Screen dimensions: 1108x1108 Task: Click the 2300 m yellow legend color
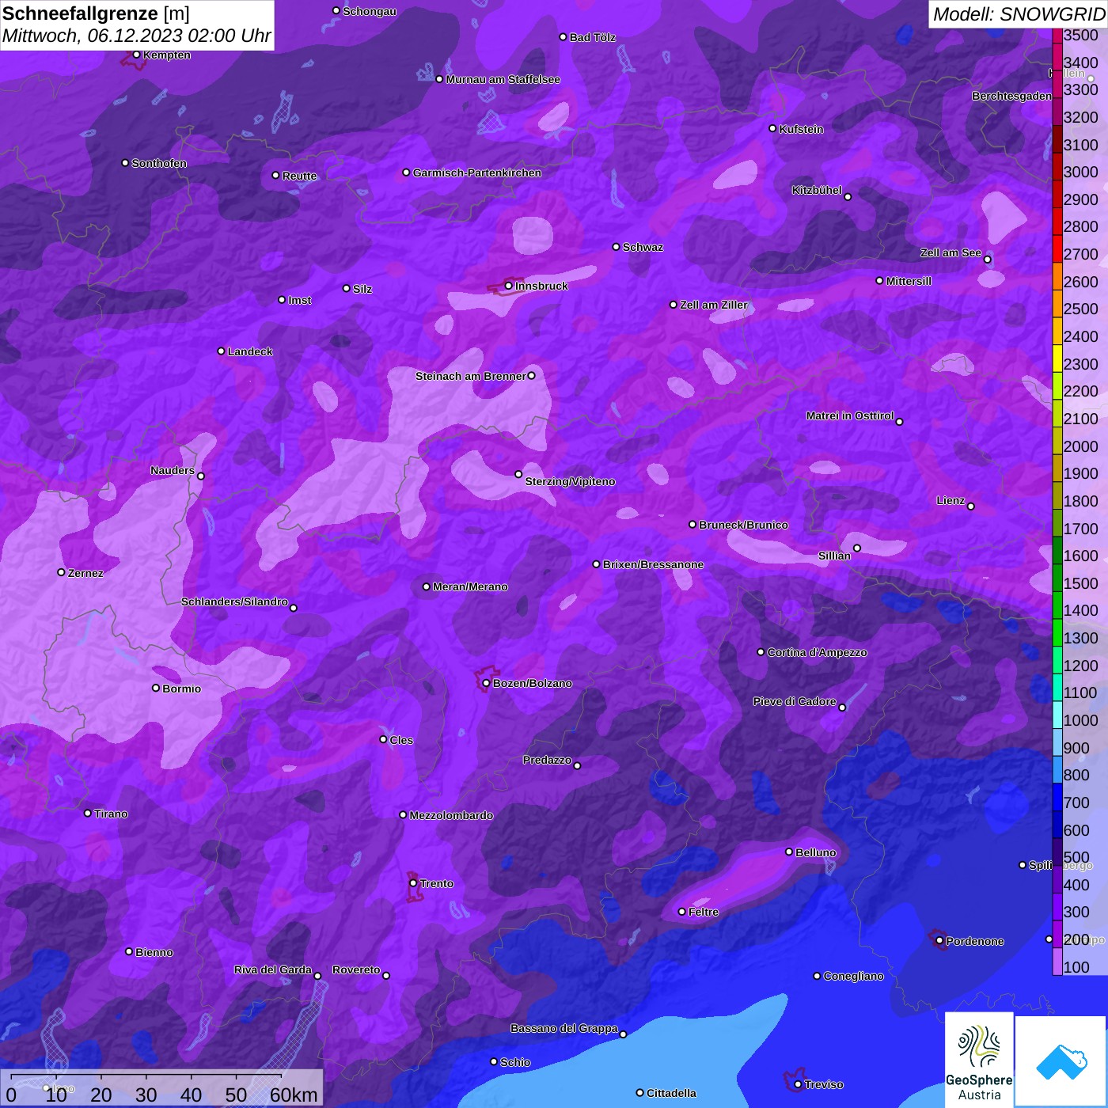point(1057,359)
